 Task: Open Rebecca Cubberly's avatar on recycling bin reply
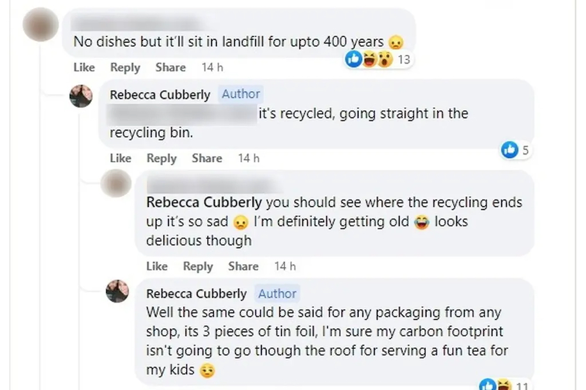pyautogui.click(x=81, y=95)
